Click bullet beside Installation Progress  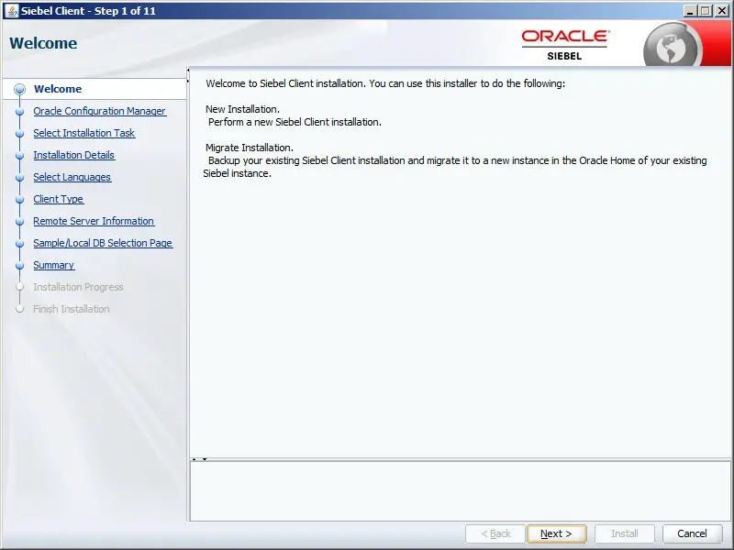(19, 287)
